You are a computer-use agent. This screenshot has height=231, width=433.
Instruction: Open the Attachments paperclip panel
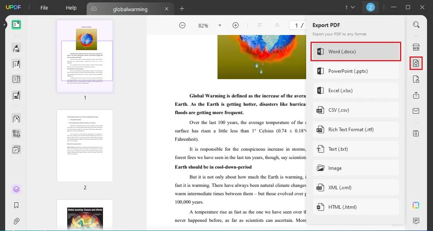(16, 221)
